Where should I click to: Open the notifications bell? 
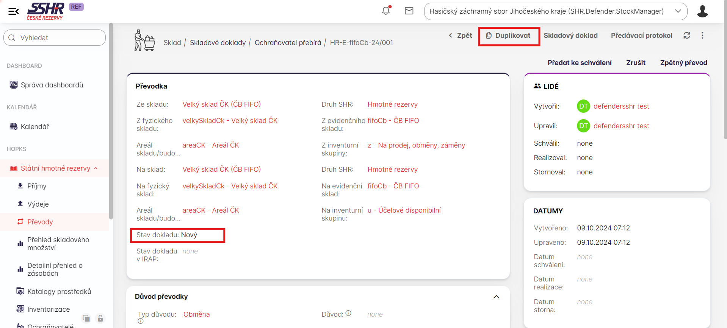(x=386, y=11)
